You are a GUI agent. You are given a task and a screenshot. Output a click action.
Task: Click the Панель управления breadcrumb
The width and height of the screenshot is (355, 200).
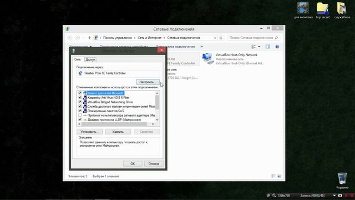tap(118, 38)
